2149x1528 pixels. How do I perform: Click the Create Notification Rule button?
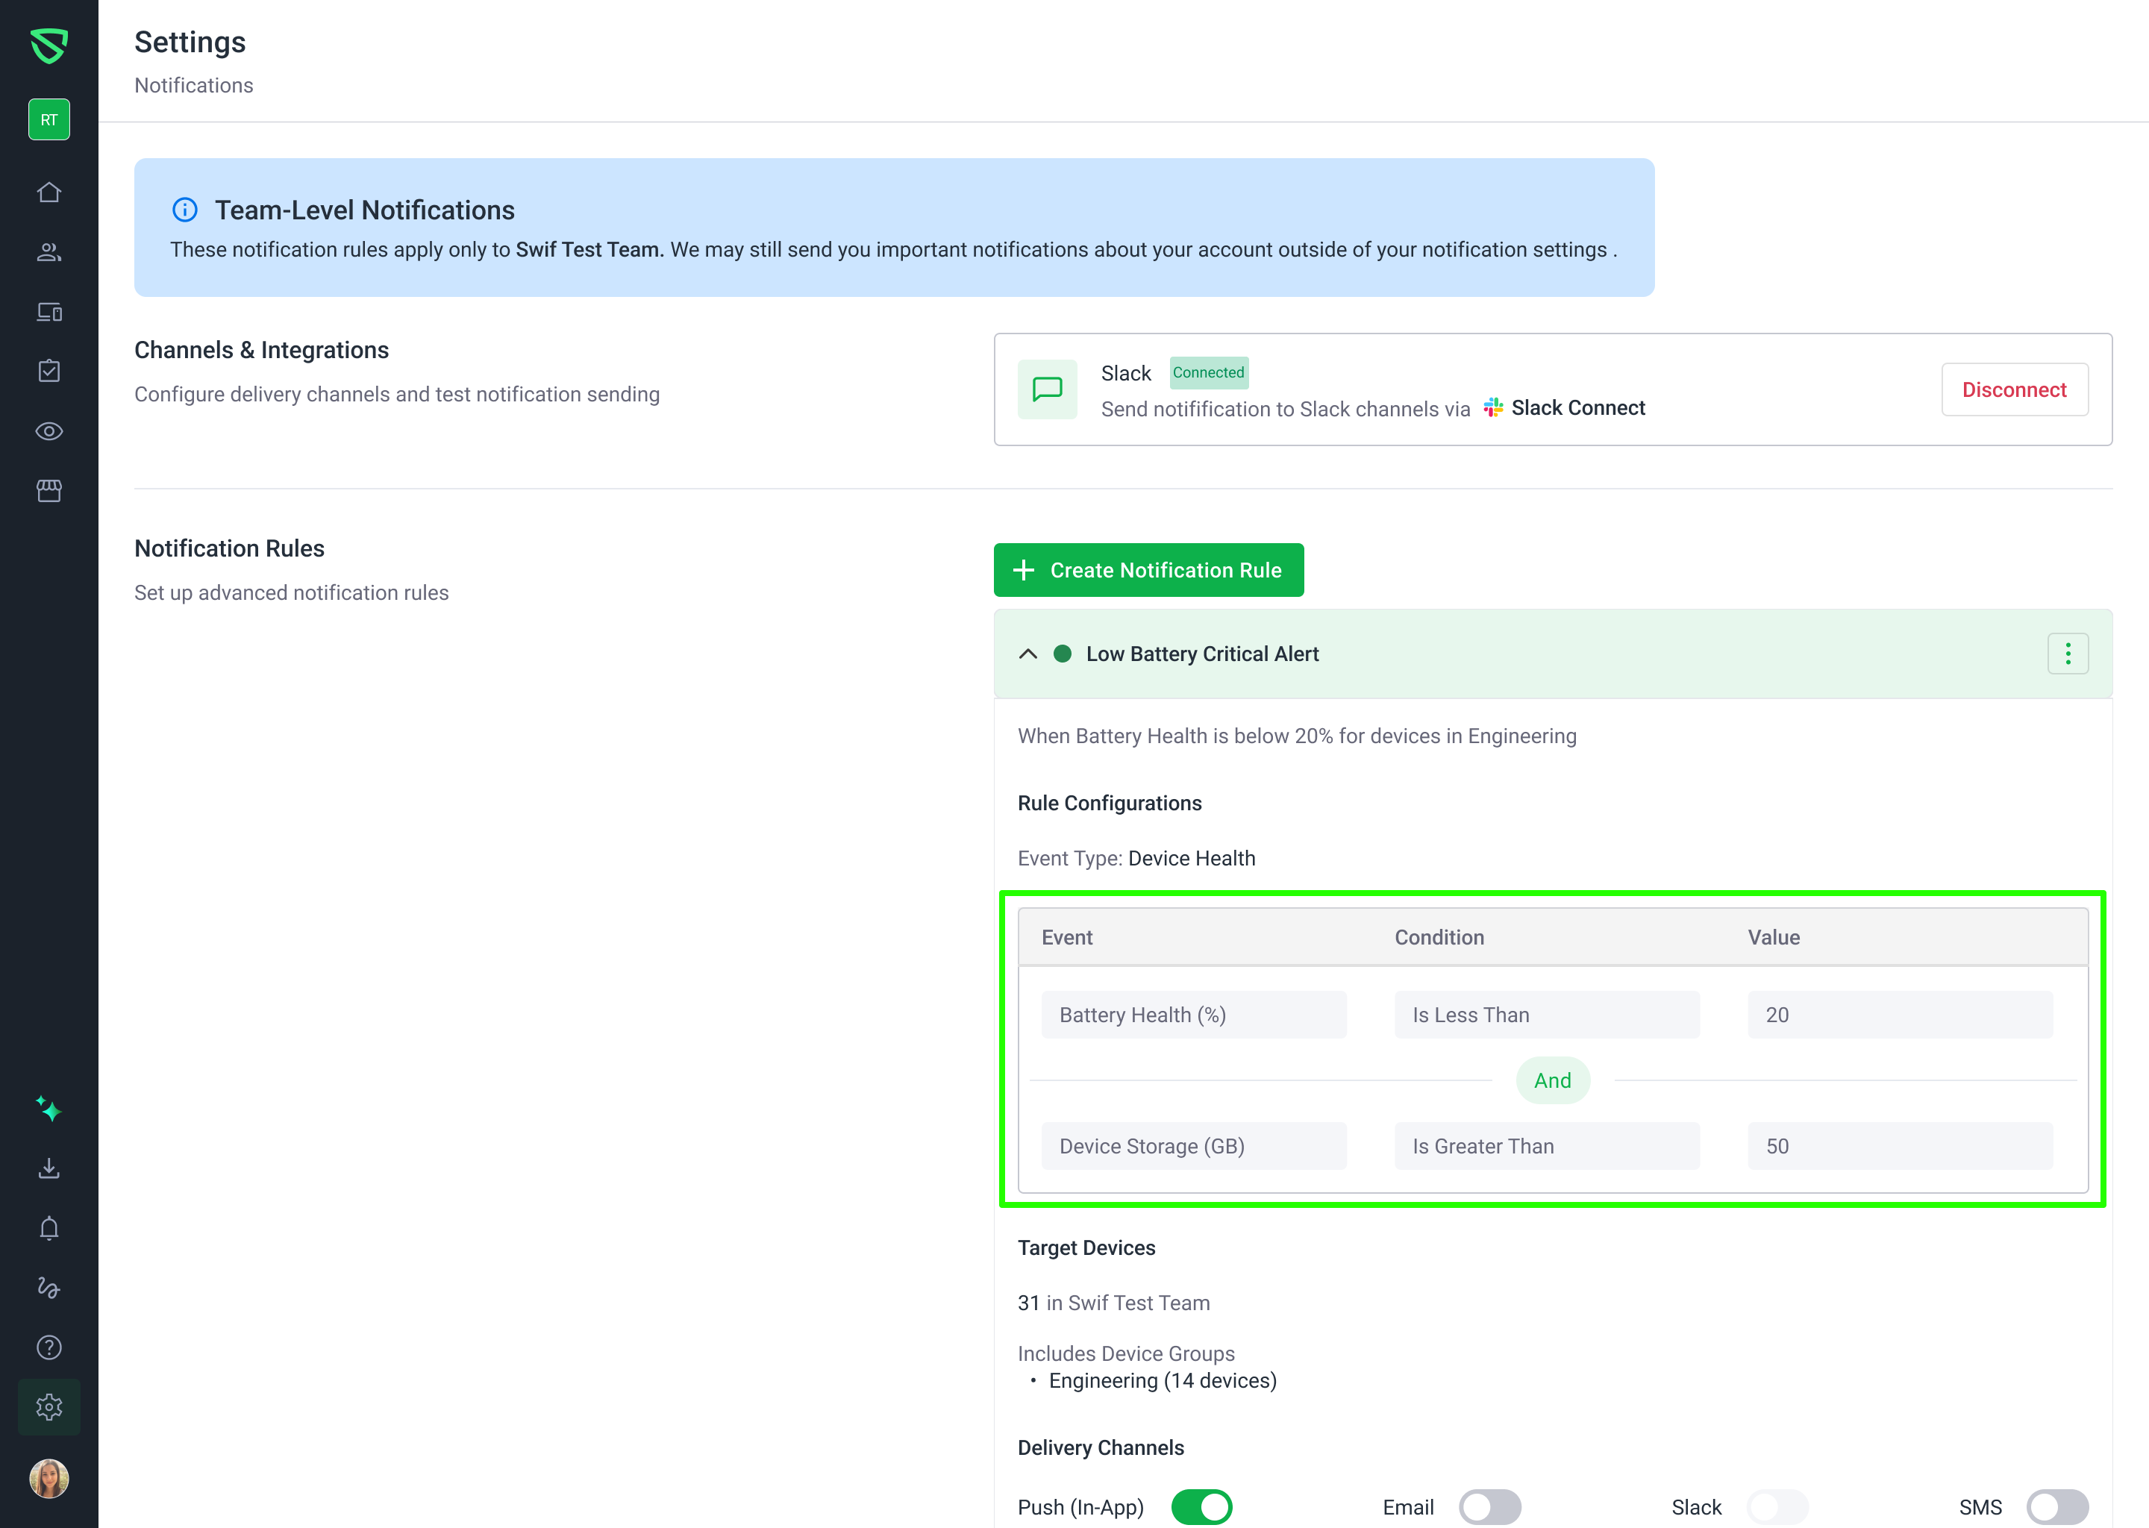click(x=1148, y=570)
